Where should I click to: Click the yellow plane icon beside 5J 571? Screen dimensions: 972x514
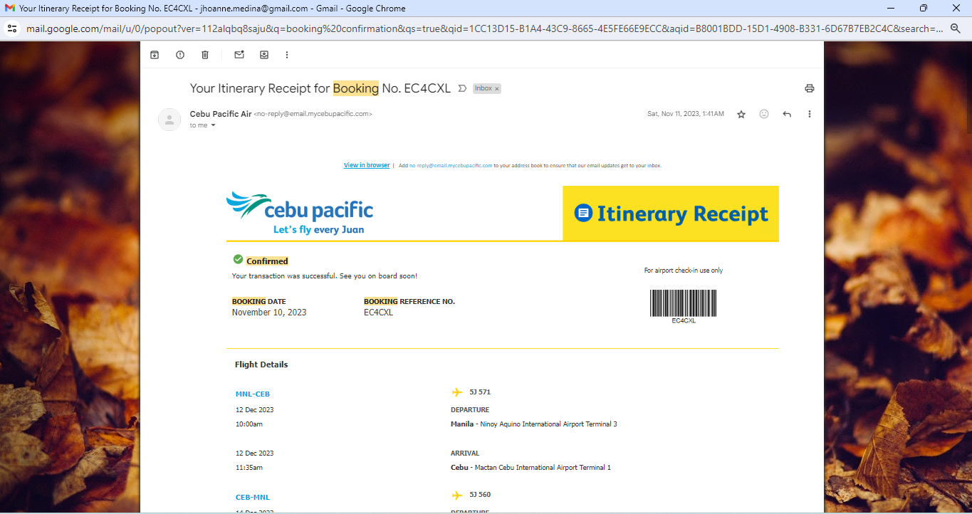(x=457, y=392)
